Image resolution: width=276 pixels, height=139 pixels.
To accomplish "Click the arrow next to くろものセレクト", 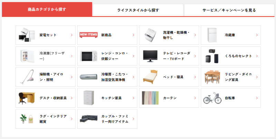I will pyautogui.click(x=257, y=56).
